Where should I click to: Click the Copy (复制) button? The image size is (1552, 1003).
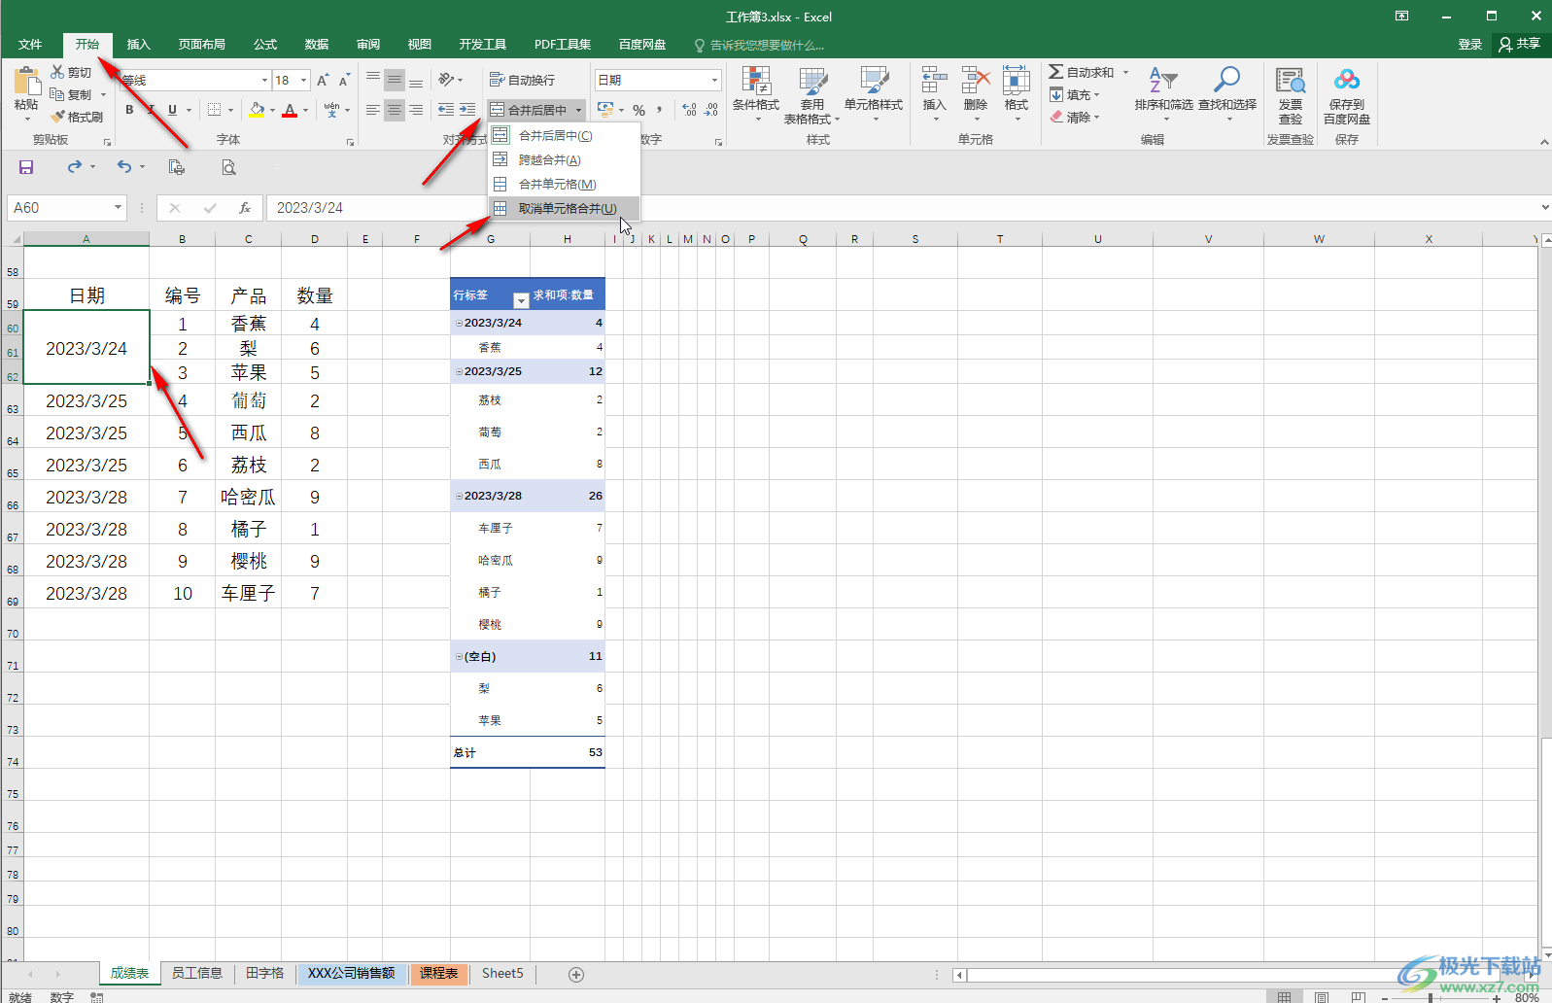coord(70,94)
